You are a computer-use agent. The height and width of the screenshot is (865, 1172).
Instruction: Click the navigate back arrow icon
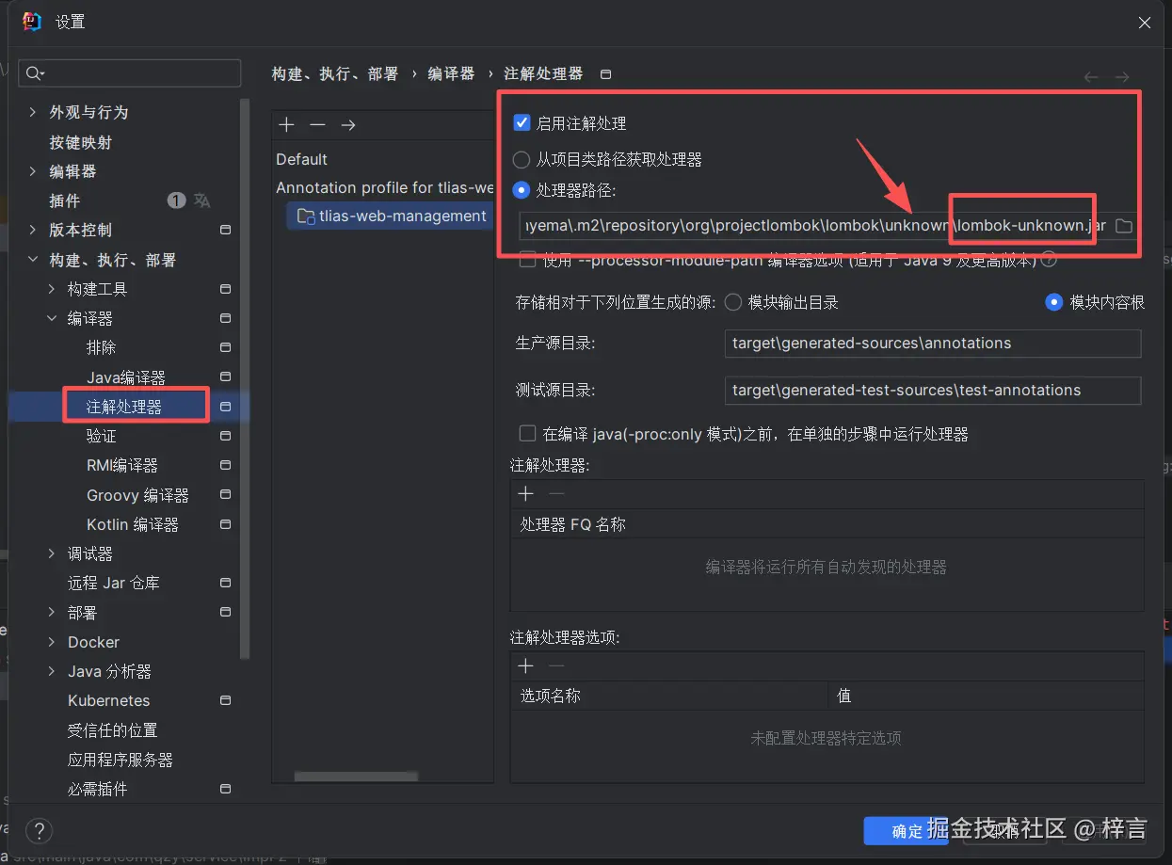coord(1091,77)
